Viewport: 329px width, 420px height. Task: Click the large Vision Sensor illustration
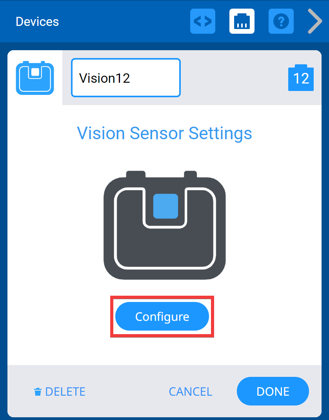pyautogui.click(x=164, y=251)
